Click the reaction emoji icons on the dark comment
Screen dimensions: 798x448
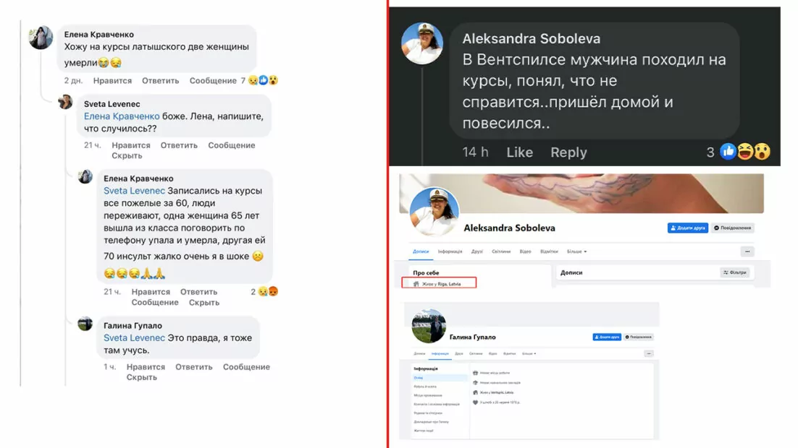(745, 151)
